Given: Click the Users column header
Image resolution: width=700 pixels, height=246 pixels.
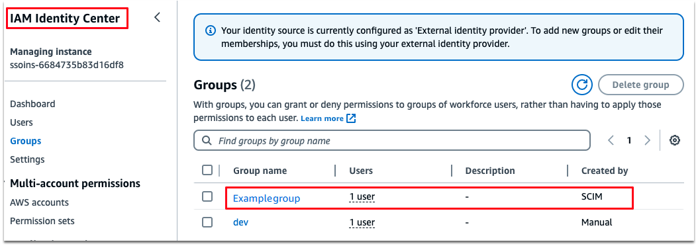Looking at the screenshot, I should (361, 171).
